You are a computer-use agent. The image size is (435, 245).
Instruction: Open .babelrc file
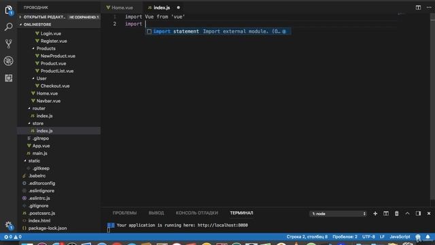tap(37, 176)
